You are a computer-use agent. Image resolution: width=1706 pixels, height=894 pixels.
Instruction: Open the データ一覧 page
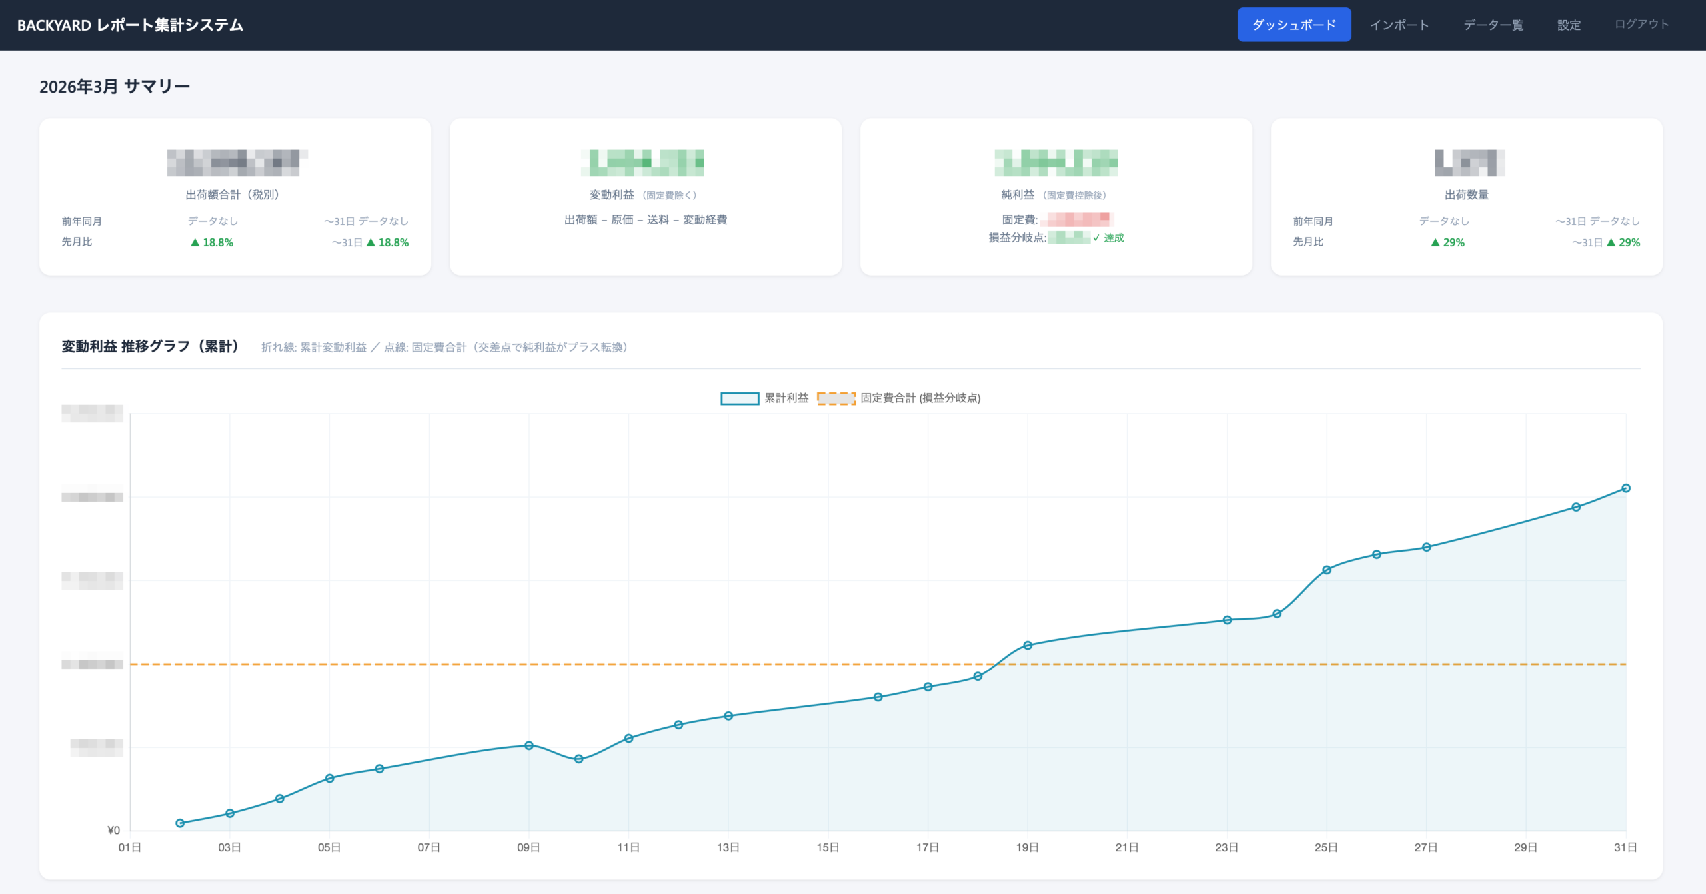tap(1493, 25)
